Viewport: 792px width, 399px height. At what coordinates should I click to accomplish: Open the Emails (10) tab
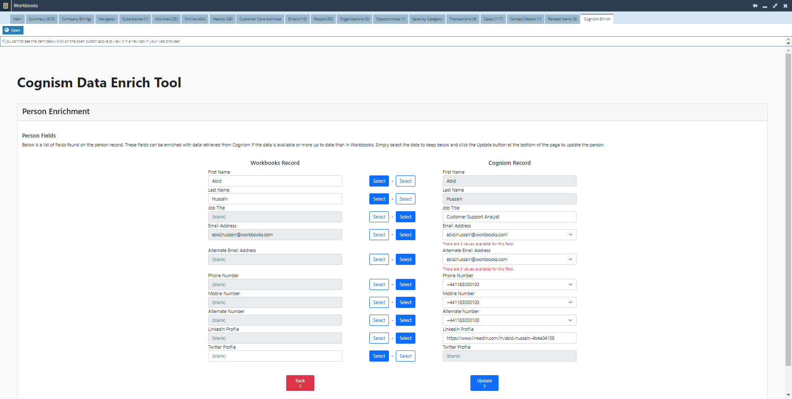point(297,19)
